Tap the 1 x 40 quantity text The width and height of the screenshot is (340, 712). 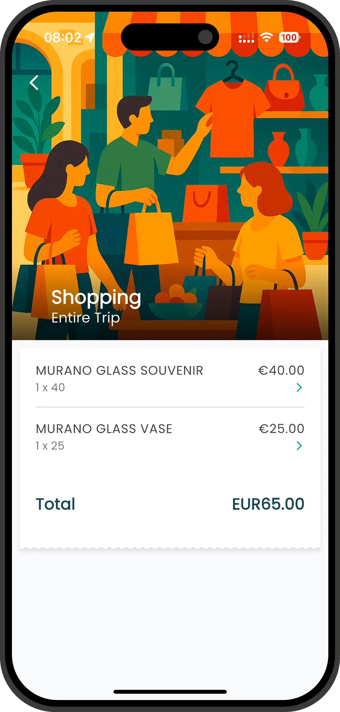point(50,387)
